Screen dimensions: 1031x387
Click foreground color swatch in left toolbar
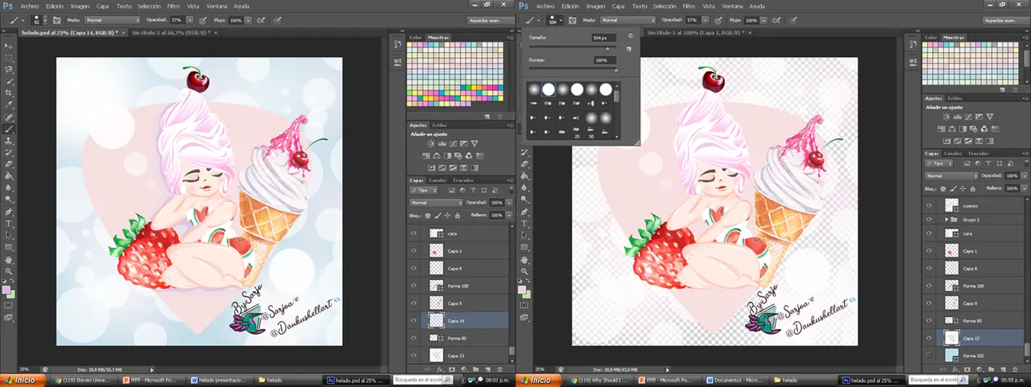[7, 290]
